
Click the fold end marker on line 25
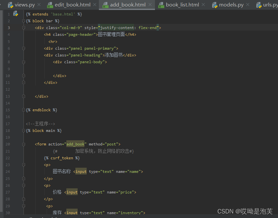pos(24,179)
